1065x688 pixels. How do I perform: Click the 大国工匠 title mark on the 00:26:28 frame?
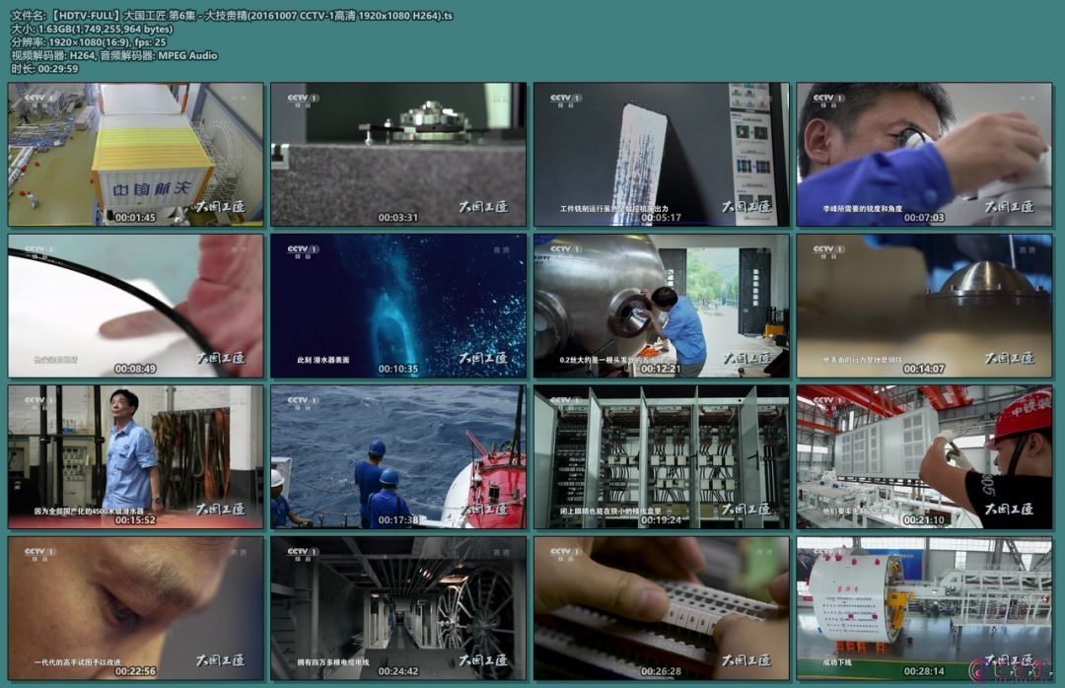745,660
